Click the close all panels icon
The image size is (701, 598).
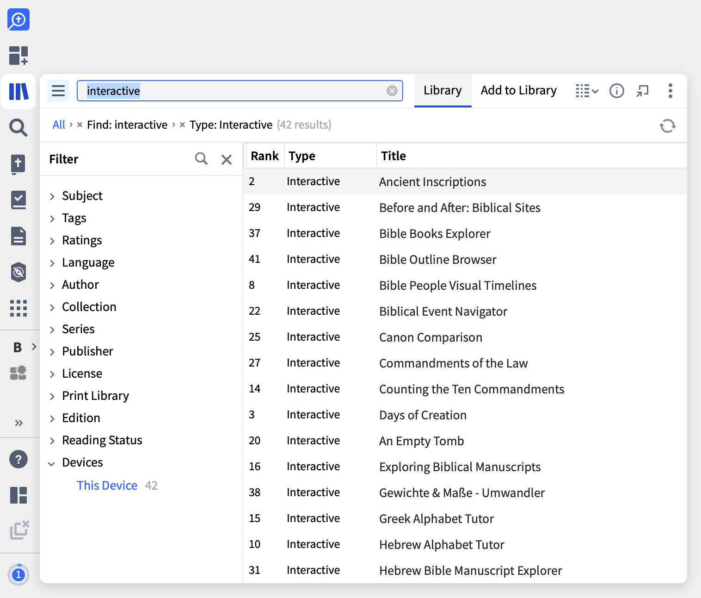click(x=19, y=530)
